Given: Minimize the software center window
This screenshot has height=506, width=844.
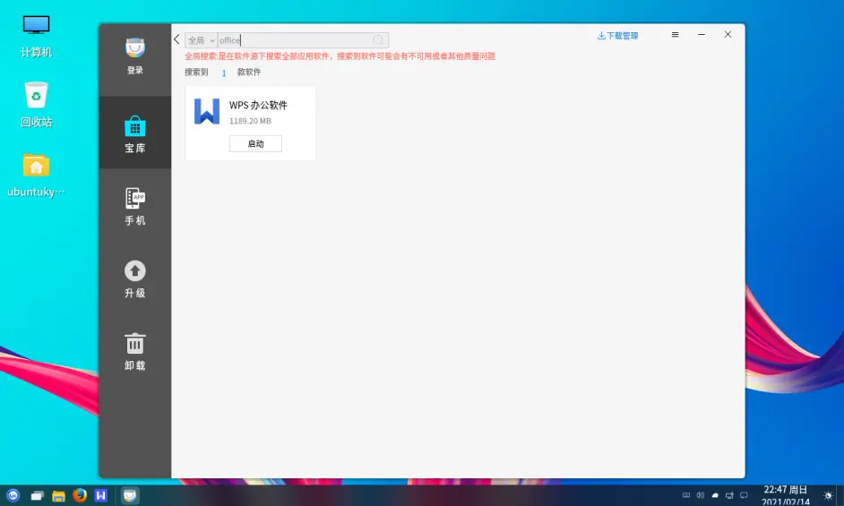Looking at the screenshot, I should (x=702, y=34).
